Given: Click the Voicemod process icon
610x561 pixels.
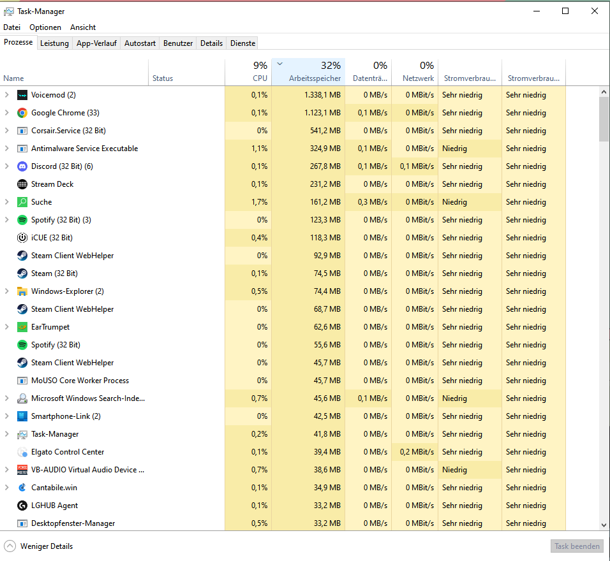Looking at the screenshot, I should tap(22, 95).
